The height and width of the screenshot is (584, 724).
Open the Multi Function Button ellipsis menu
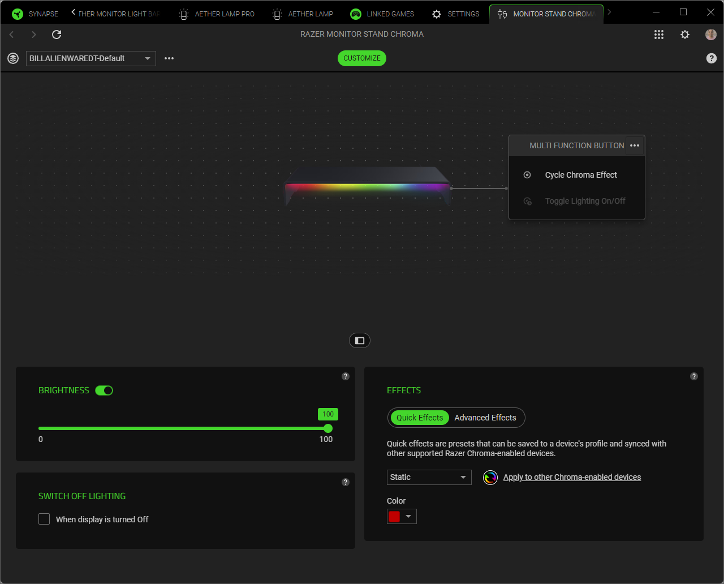635,145
